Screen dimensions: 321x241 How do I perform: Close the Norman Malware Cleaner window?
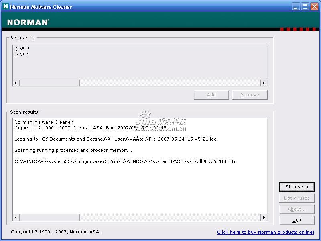tap(314, 7)
